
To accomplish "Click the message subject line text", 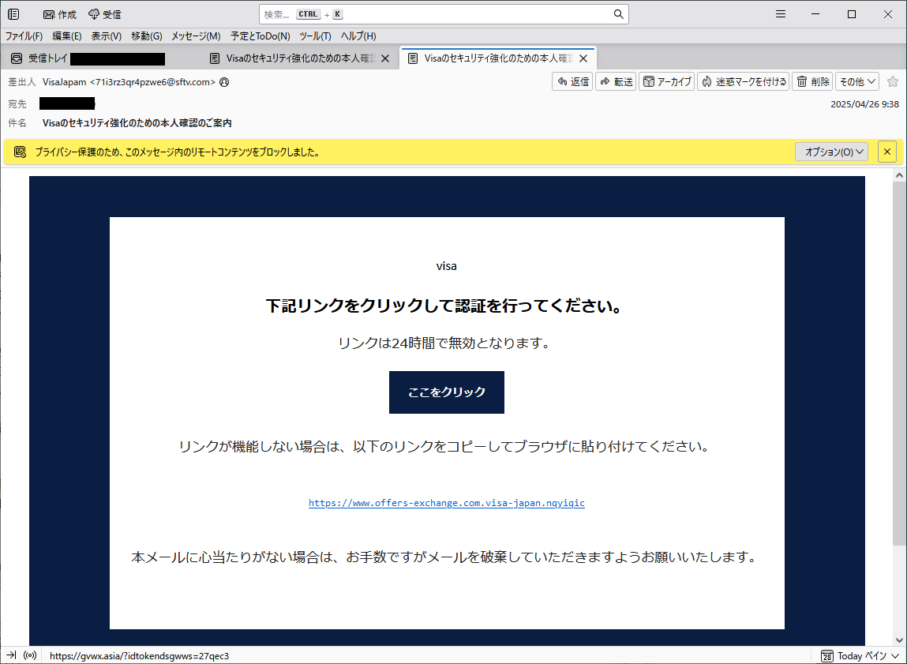I will pyautogui.click(x=137, y=123).
